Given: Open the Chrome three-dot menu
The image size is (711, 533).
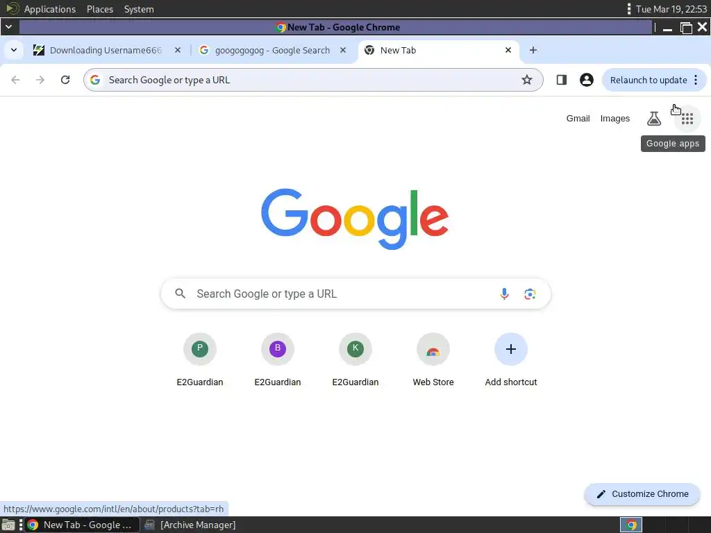Looking at the screenshot, I should pos(696,80).
